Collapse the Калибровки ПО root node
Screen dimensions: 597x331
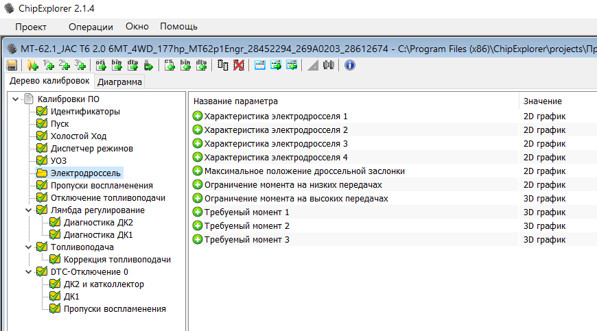click(16, 99)
